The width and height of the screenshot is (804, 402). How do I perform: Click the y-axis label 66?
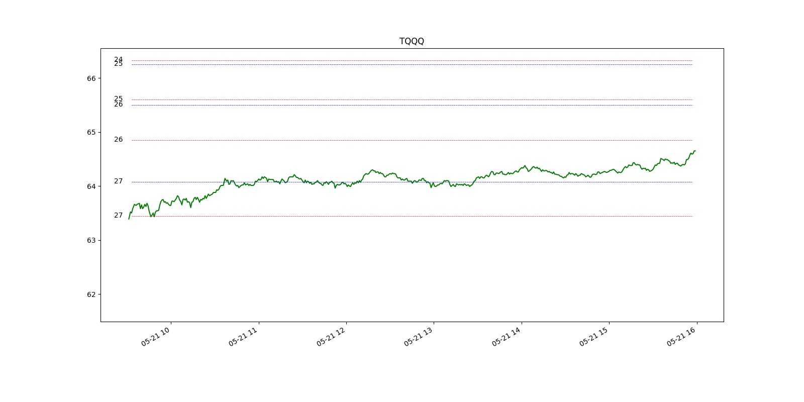[91, 78]
